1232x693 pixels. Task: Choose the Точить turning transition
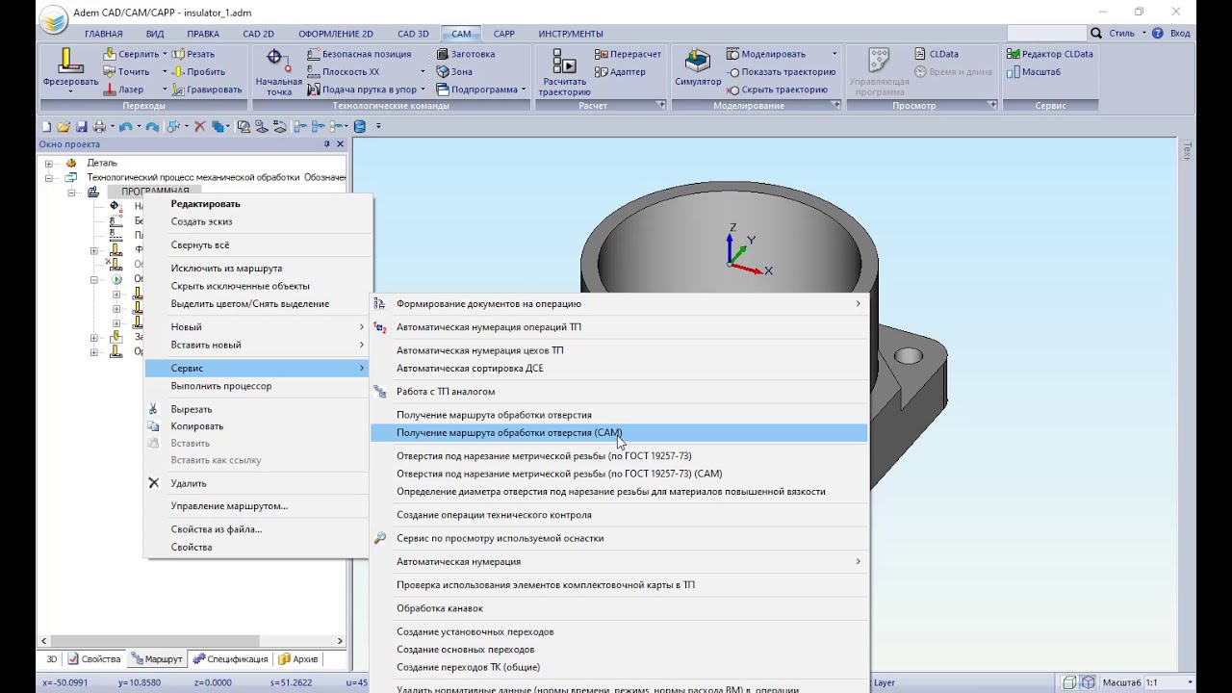[x=126, y=71]
